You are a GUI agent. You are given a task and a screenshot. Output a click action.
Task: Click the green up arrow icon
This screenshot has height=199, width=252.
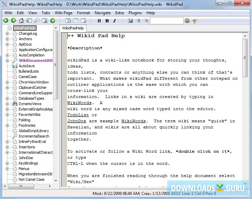(53, 21)
